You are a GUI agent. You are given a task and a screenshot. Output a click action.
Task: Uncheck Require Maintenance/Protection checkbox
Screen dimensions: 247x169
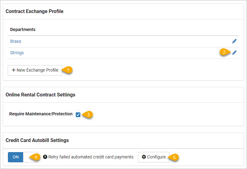click(78, 114)
